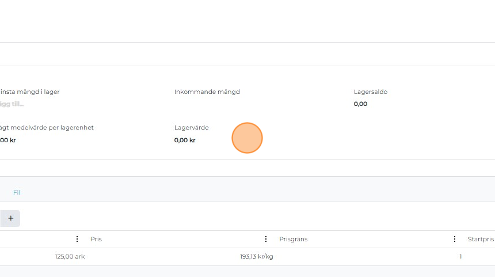
Task: Click the minimum stock quantity label
Action: coord(30,92)
